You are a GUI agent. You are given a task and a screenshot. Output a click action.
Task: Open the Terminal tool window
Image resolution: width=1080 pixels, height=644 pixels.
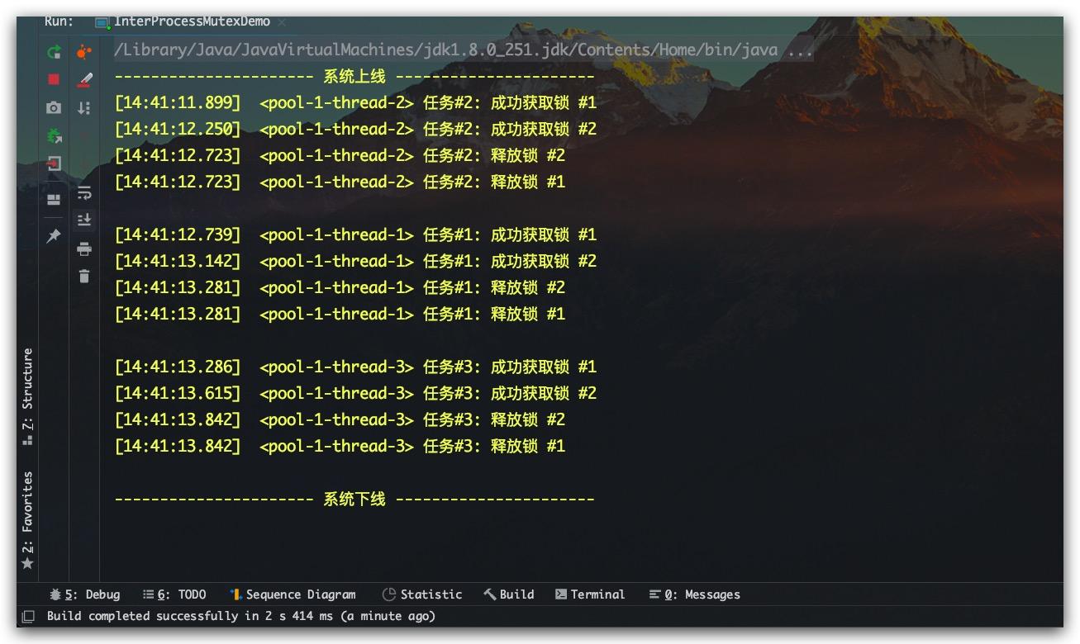pos(589,594)
